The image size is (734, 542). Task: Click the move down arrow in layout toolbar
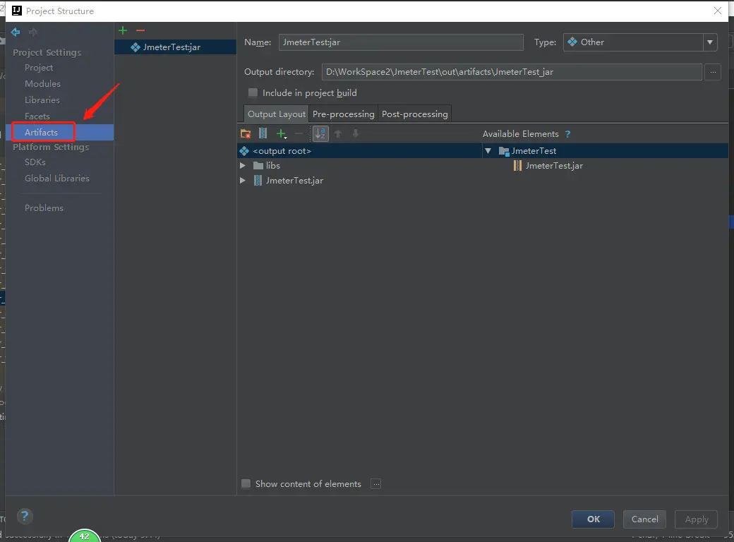click(x=356, y=134)
